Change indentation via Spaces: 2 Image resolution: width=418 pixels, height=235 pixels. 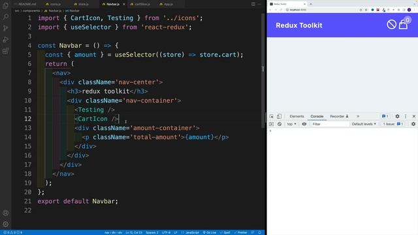152,232
